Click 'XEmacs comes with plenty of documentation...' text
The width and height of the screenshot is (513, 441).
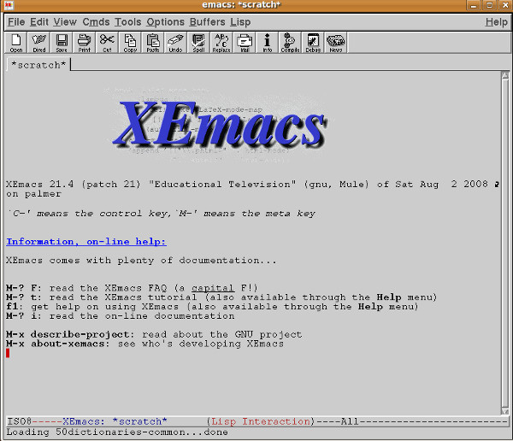coord(141,261)
